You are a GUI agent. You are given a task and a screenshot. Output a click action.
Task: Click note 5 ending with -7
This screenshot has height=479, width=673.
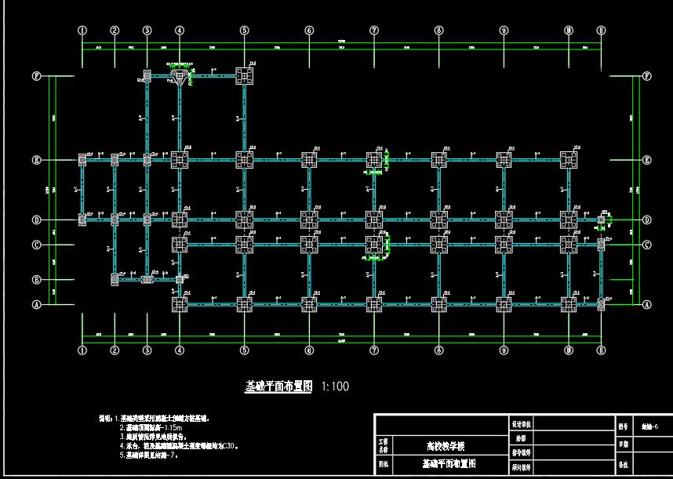pos(148,455)
